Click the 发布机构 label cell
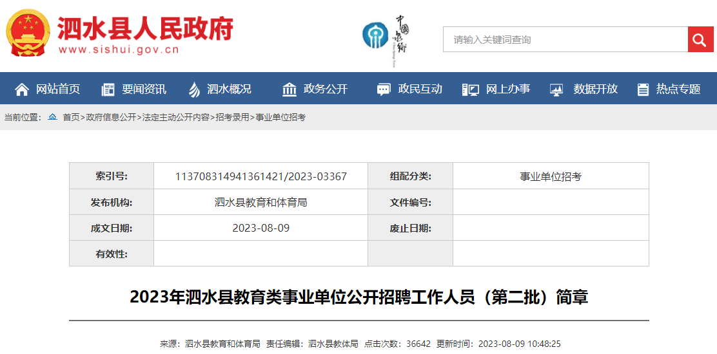Image resolution: width=717 pixels, height=354 pixels. point(112,202)
